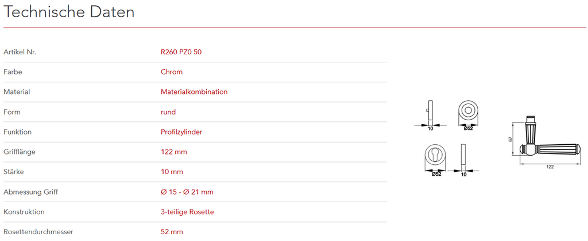This screenshot has width=588, height=241.
Task: Click the round rosette front view drawing
Action: (469, 112)
